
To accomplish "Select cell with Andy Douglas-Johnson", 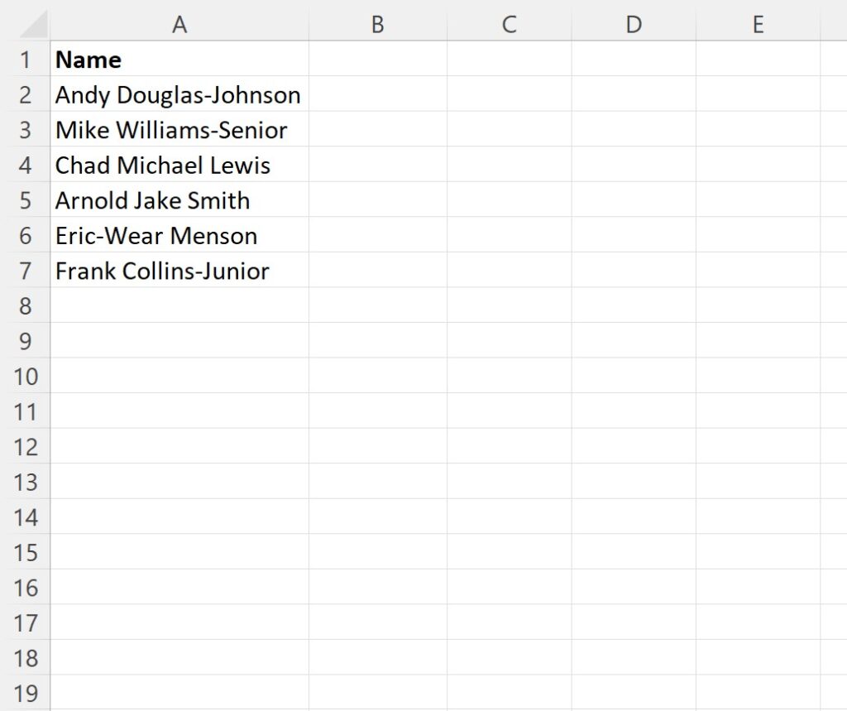I will 179,94.
